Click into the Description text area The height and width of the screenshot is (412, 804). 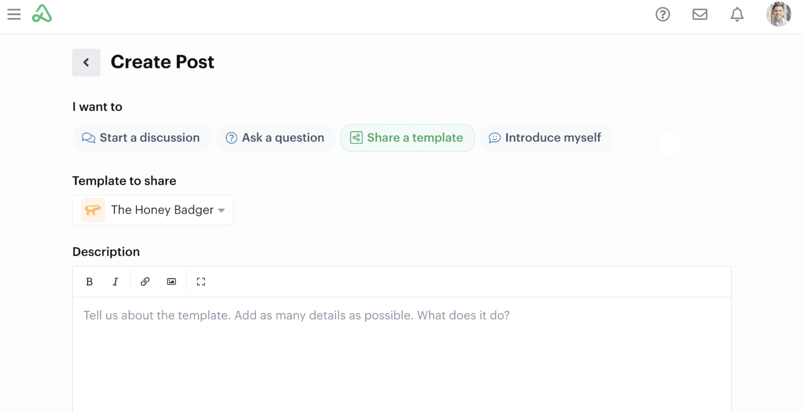[401, 353]
